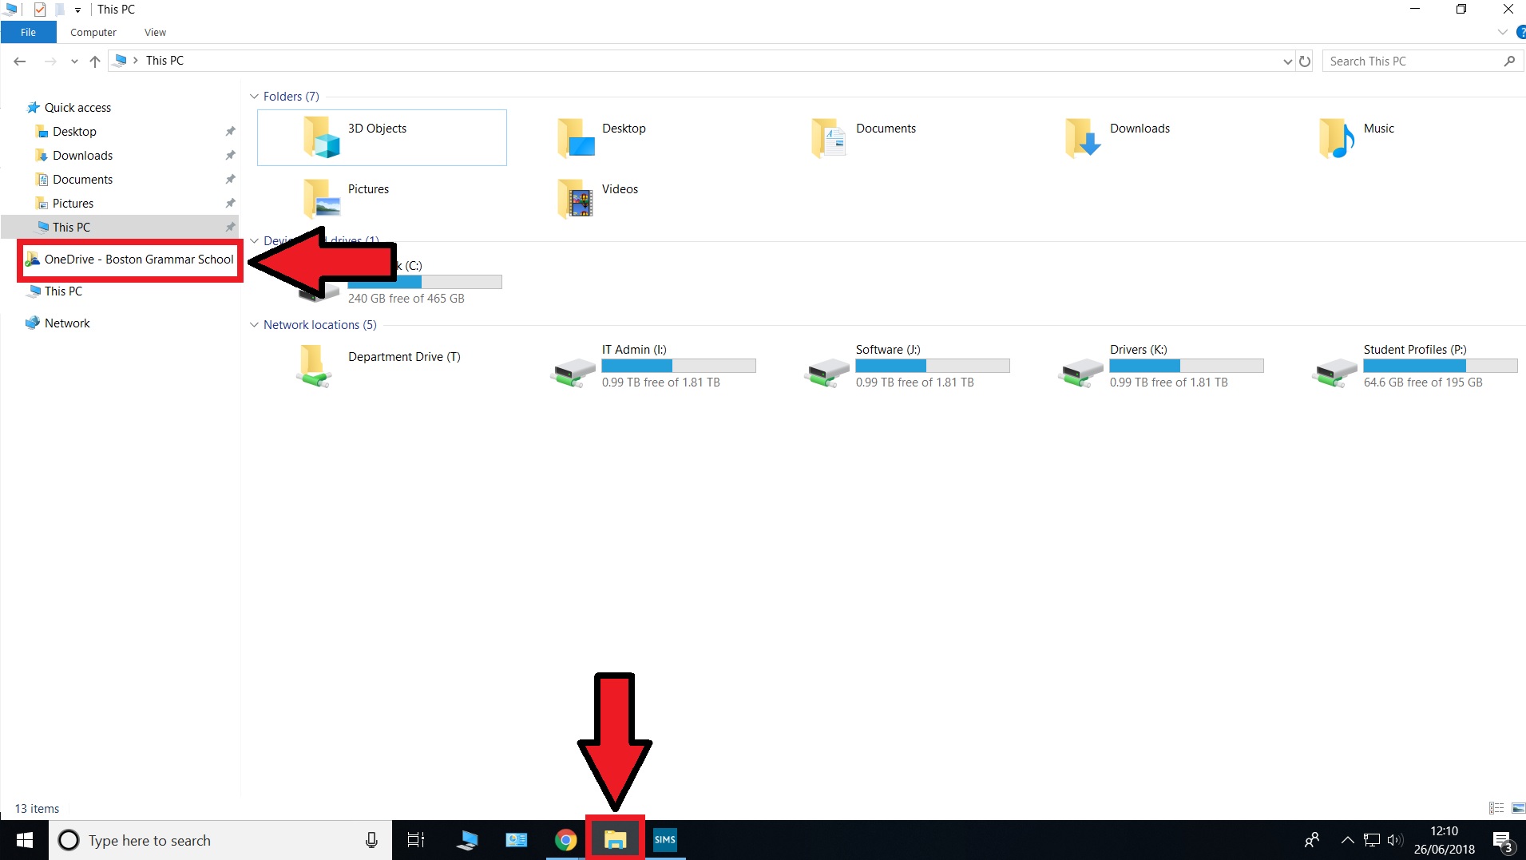Open SIMS from the taskbar

tap(665, 840)
